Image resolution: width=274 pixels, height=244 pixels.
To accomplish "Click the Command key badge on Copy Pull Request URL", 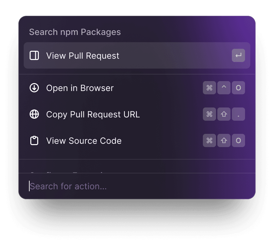I will click(x=209, y=114).
